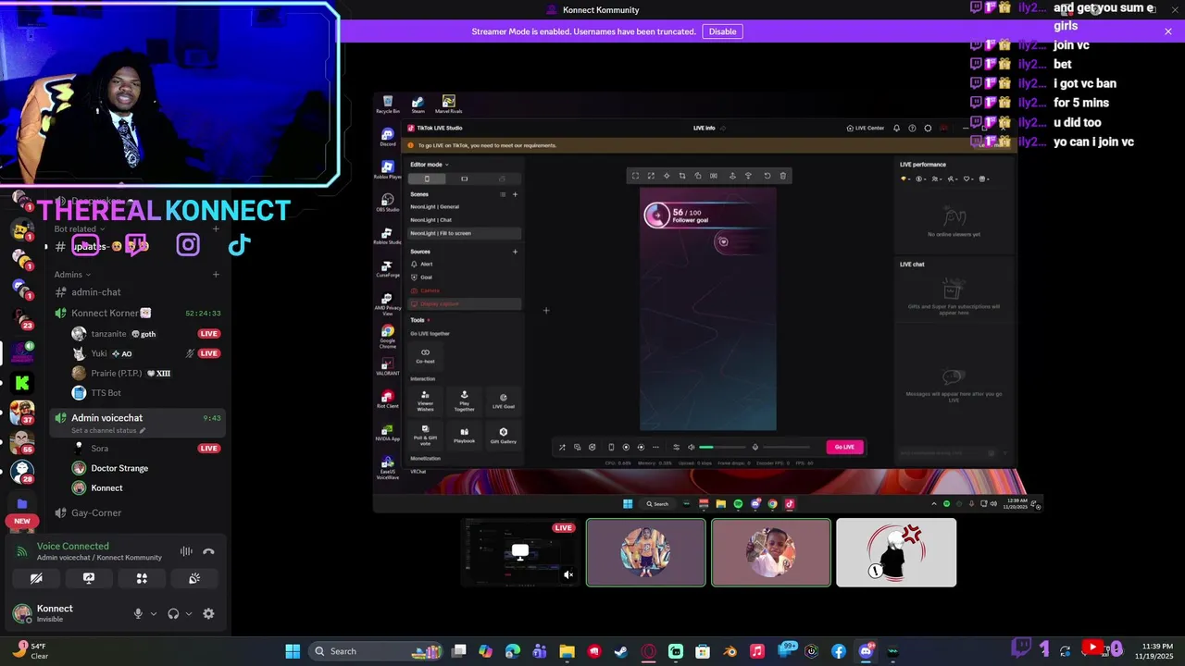Open the server folder icon above NEW badge

(x=22, y=504)
